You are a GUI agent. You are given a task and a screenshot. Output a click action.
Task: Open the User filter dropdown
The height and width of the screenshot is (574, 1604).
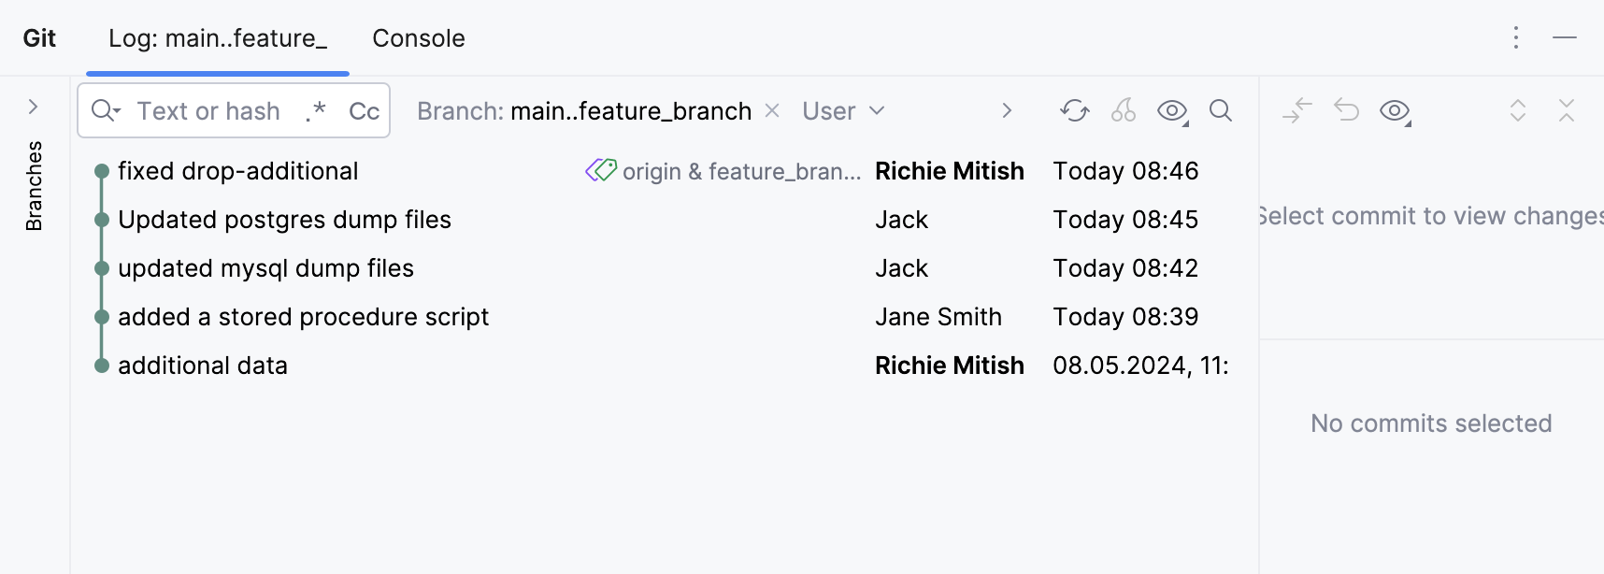coord(843,111)
